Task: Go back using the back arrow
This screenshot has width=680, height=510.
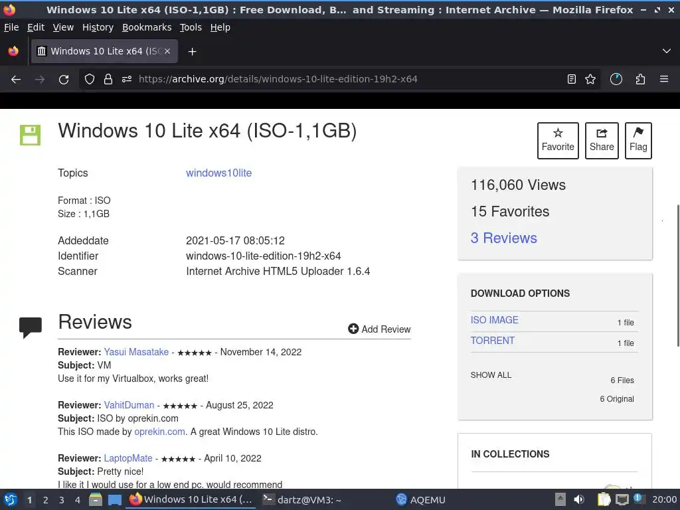Action: (x=16, y=80)
